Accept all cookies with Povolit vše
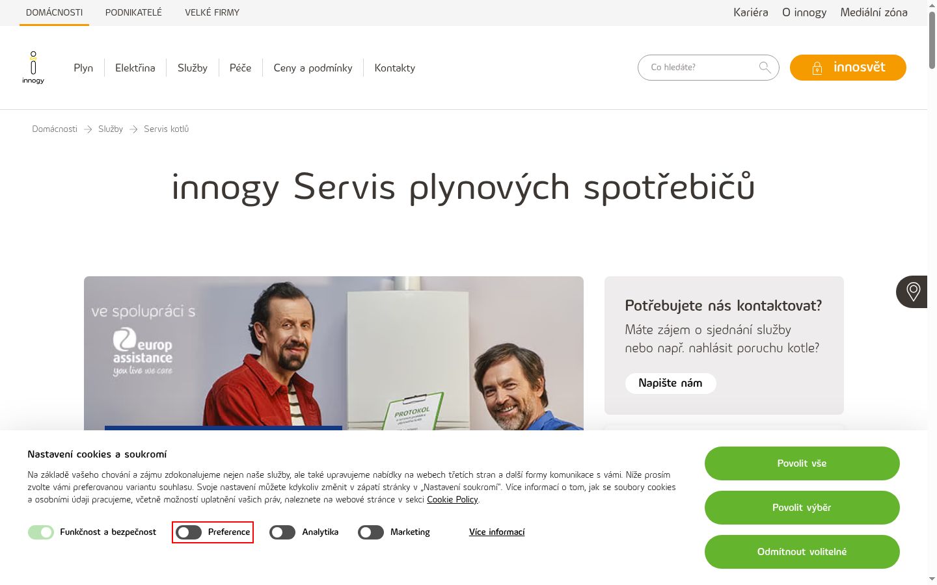The height and width of the screenshot is (585, 937). coord(802,463)
